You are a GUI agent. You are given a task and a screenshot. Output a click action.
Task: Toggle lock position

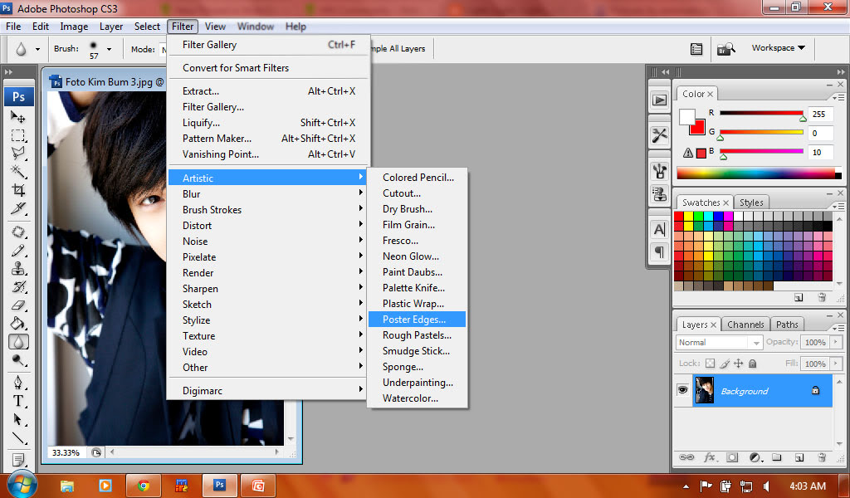pyautogui.click(x=738, y=364)
